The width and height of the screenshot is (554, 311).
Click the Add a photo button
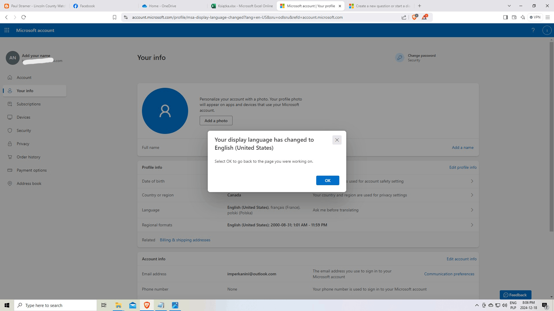pos(216,121)
